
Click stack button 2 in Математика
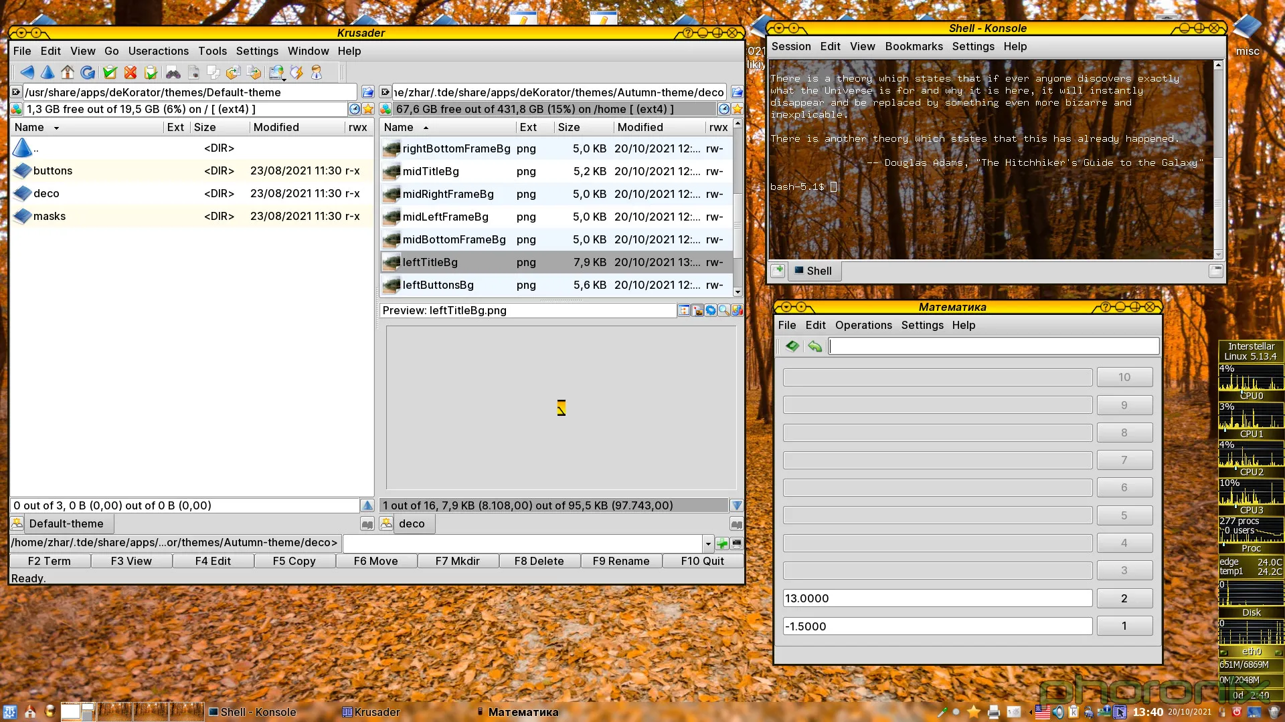point(1124,598)
